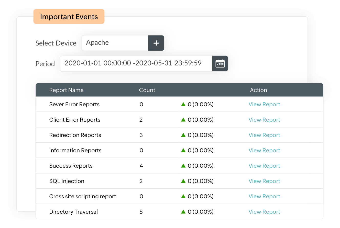Select the Success Reports row name

pos(71,166)
